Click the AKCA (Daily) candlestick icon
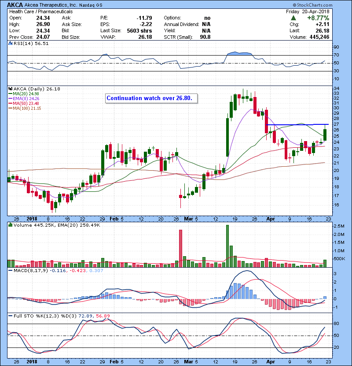The width and height of the screenshot is (352, 366). (10, 89)
